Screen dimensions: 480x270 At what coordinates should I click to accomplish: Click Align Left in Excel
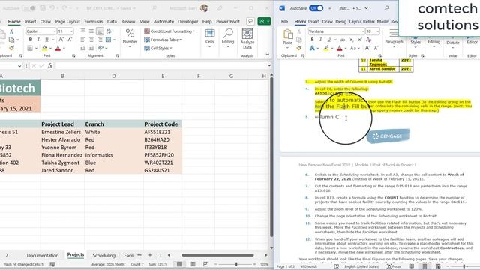(83, 40)
